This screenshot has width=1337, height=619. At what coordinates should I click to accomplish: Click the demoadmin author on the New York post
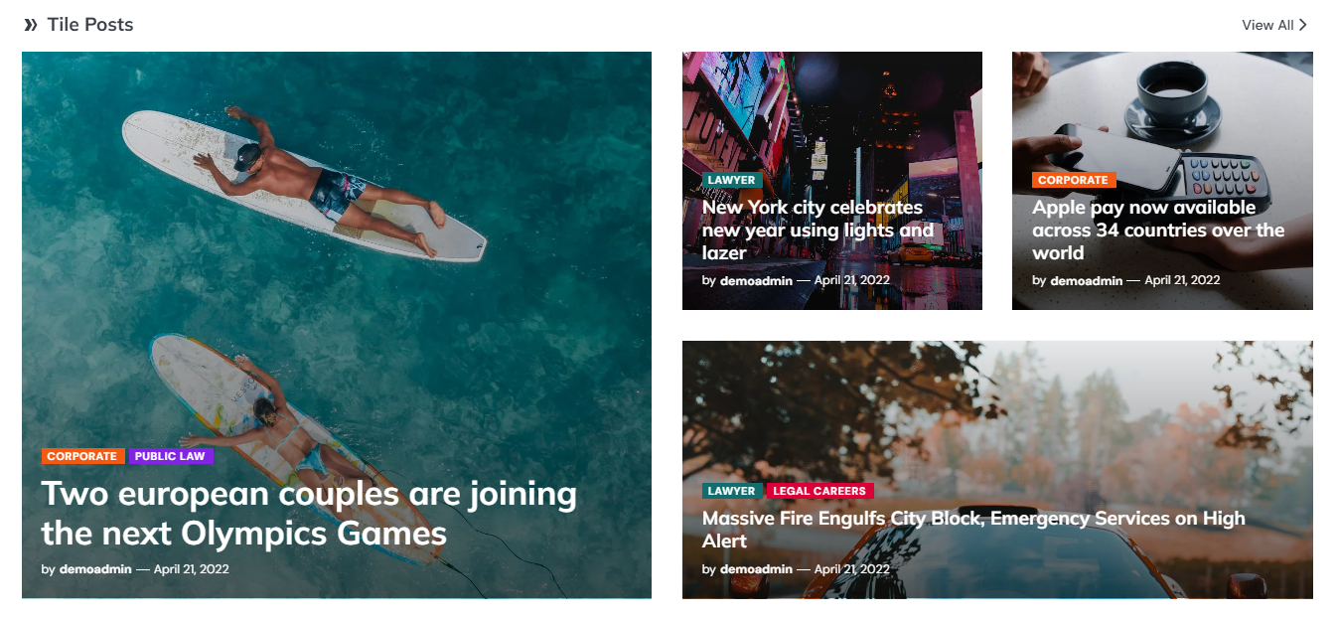(756, 280)
